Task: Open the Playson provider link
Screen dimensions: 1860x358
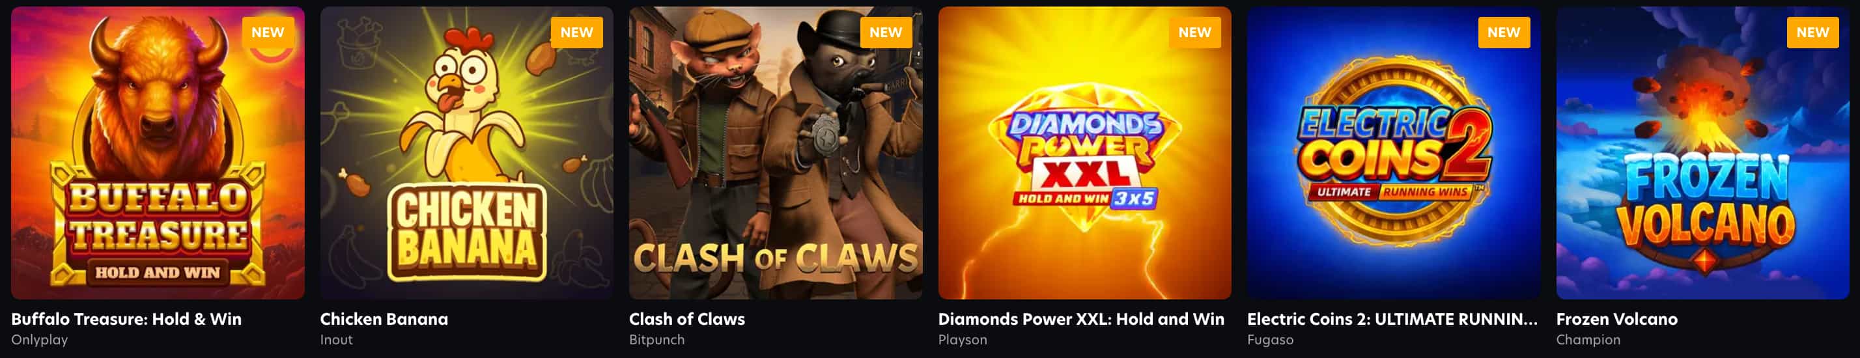Action: coord(963,340)
